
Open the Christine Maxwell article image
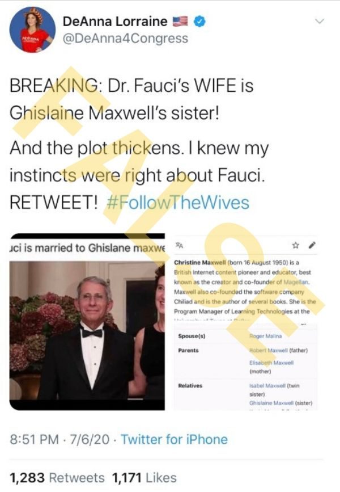(x=246, y=323)
